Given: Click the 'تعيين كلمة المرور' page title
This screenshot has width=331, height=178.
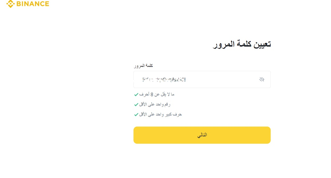Looking at the screenshot, I should (242, 44).
